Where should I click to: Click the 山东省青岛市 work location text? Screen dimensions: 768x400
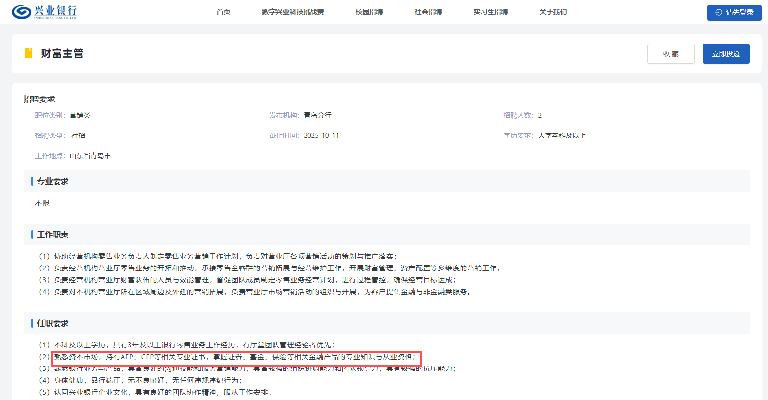[x=90, y=156]
